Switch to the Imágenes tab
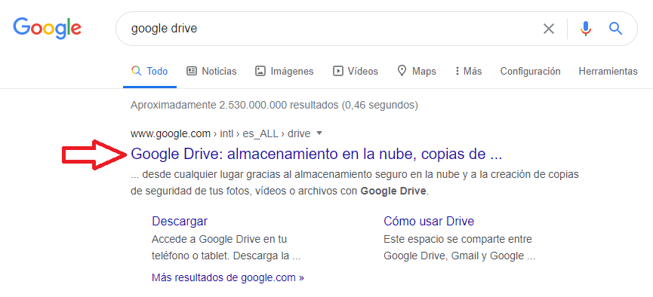 (284, 71)
